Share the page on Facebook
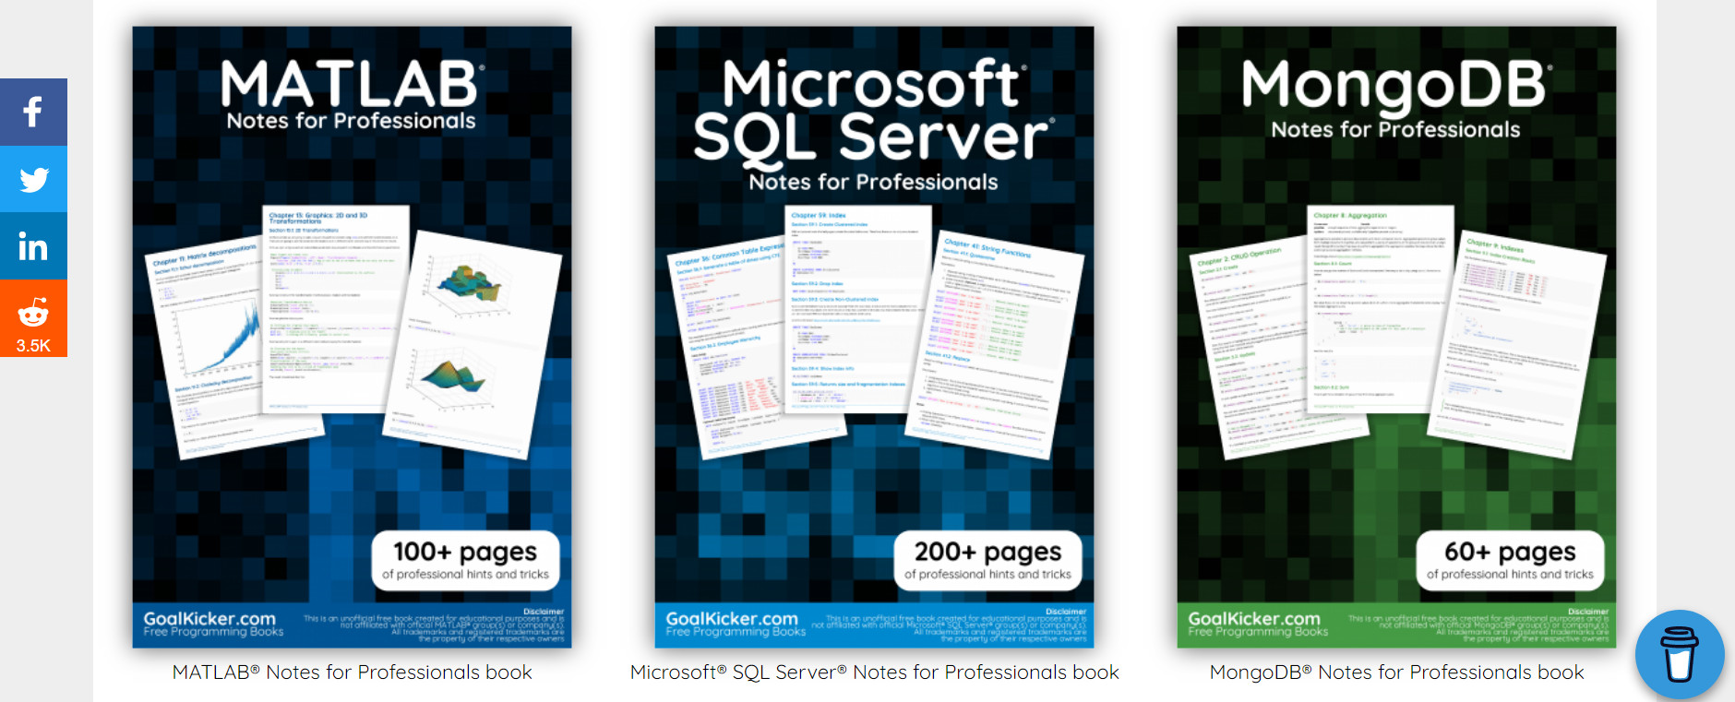Screen dimensions: 1735x702 point(33,112)
